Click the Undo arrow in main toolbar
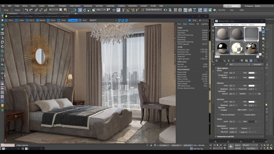This screenshot has height=154, width=274. [26, 10]
